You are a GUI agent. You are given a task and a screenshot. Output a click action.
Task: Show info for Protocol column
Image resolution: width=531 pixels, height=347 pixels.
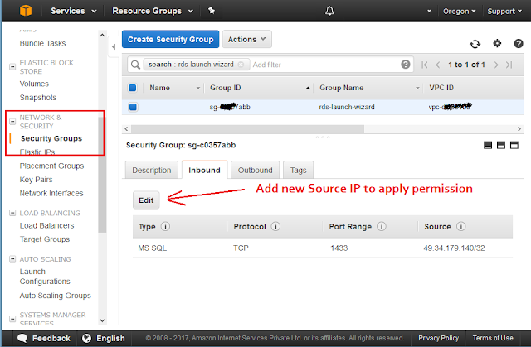coord(275,226)
